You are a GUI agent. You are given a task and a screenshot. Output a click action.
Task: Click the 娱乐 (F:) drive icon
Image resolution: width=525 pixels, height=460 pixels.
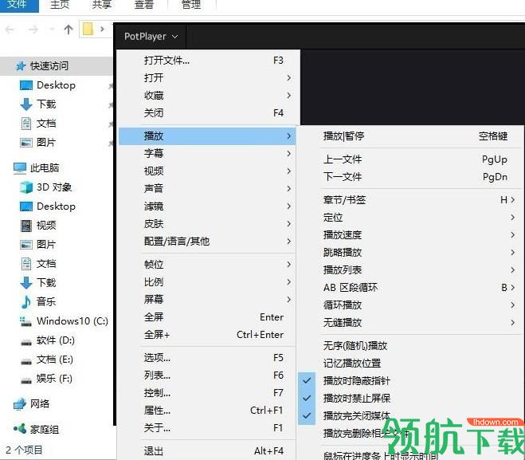coord(26,380)
